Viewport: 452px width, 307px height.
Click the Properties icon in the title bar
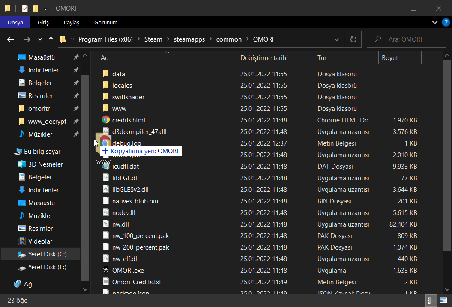coord(25,9)
